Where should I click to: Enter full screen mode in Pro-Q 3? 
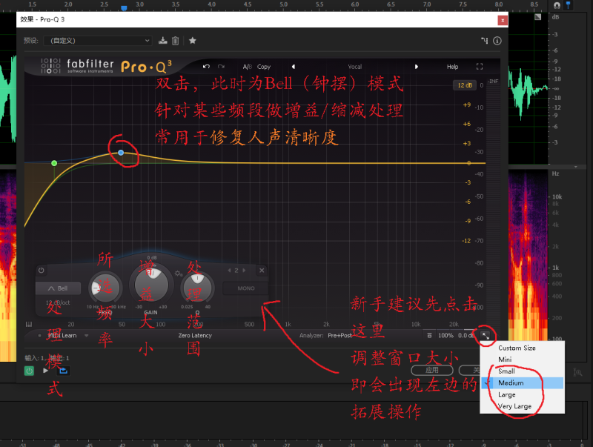click(x=480, y=67)
